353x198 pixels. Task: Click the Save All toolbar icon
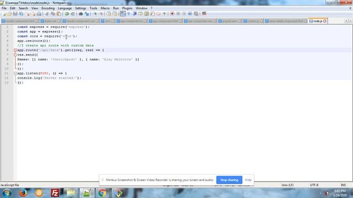(21, 14)
